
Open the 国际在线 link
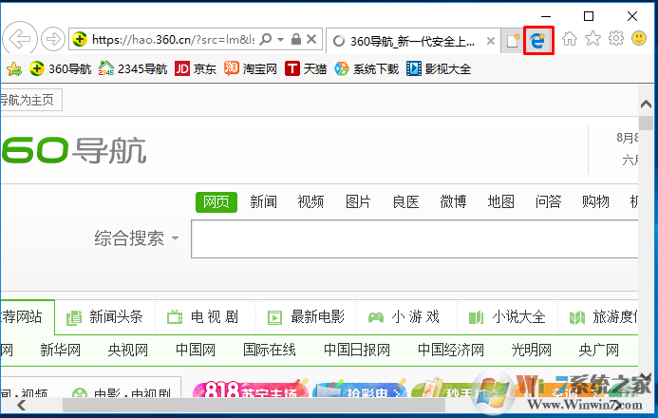point(270,350)
